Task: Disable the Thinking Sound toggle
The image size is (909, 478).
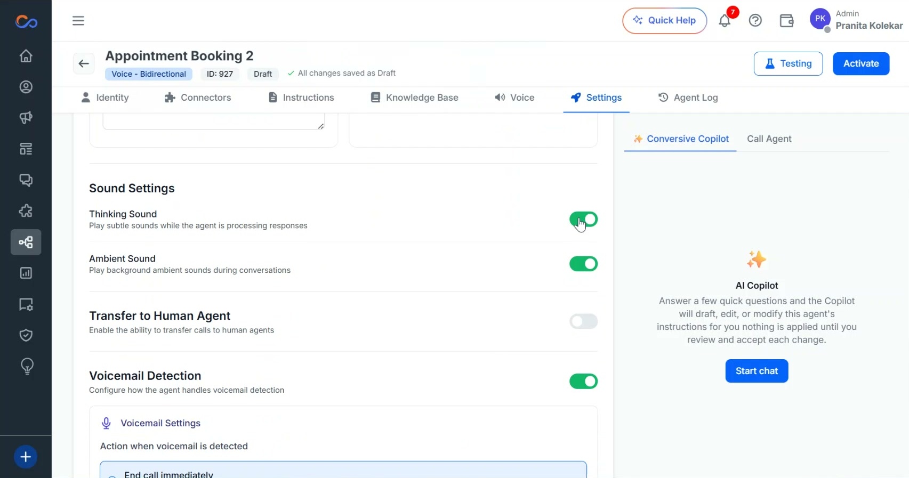Action: click(x=583, y=219)
